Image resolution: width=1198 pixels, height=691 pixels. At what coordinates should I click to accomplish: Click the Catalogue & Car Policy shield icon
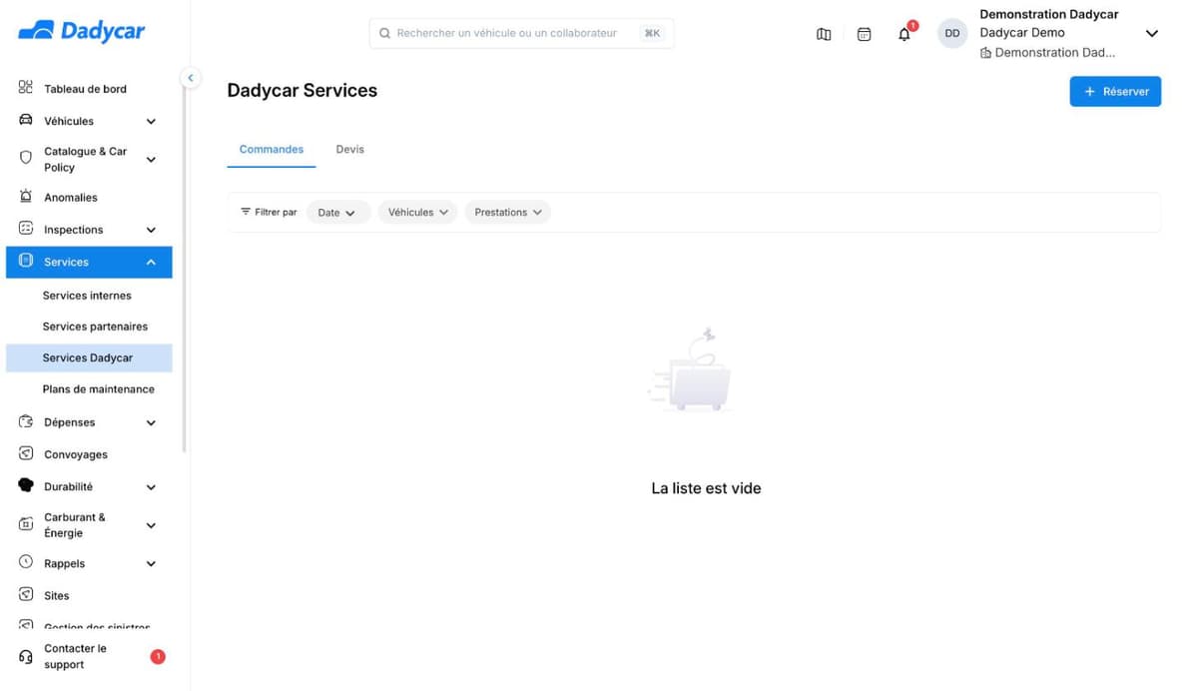26,158
